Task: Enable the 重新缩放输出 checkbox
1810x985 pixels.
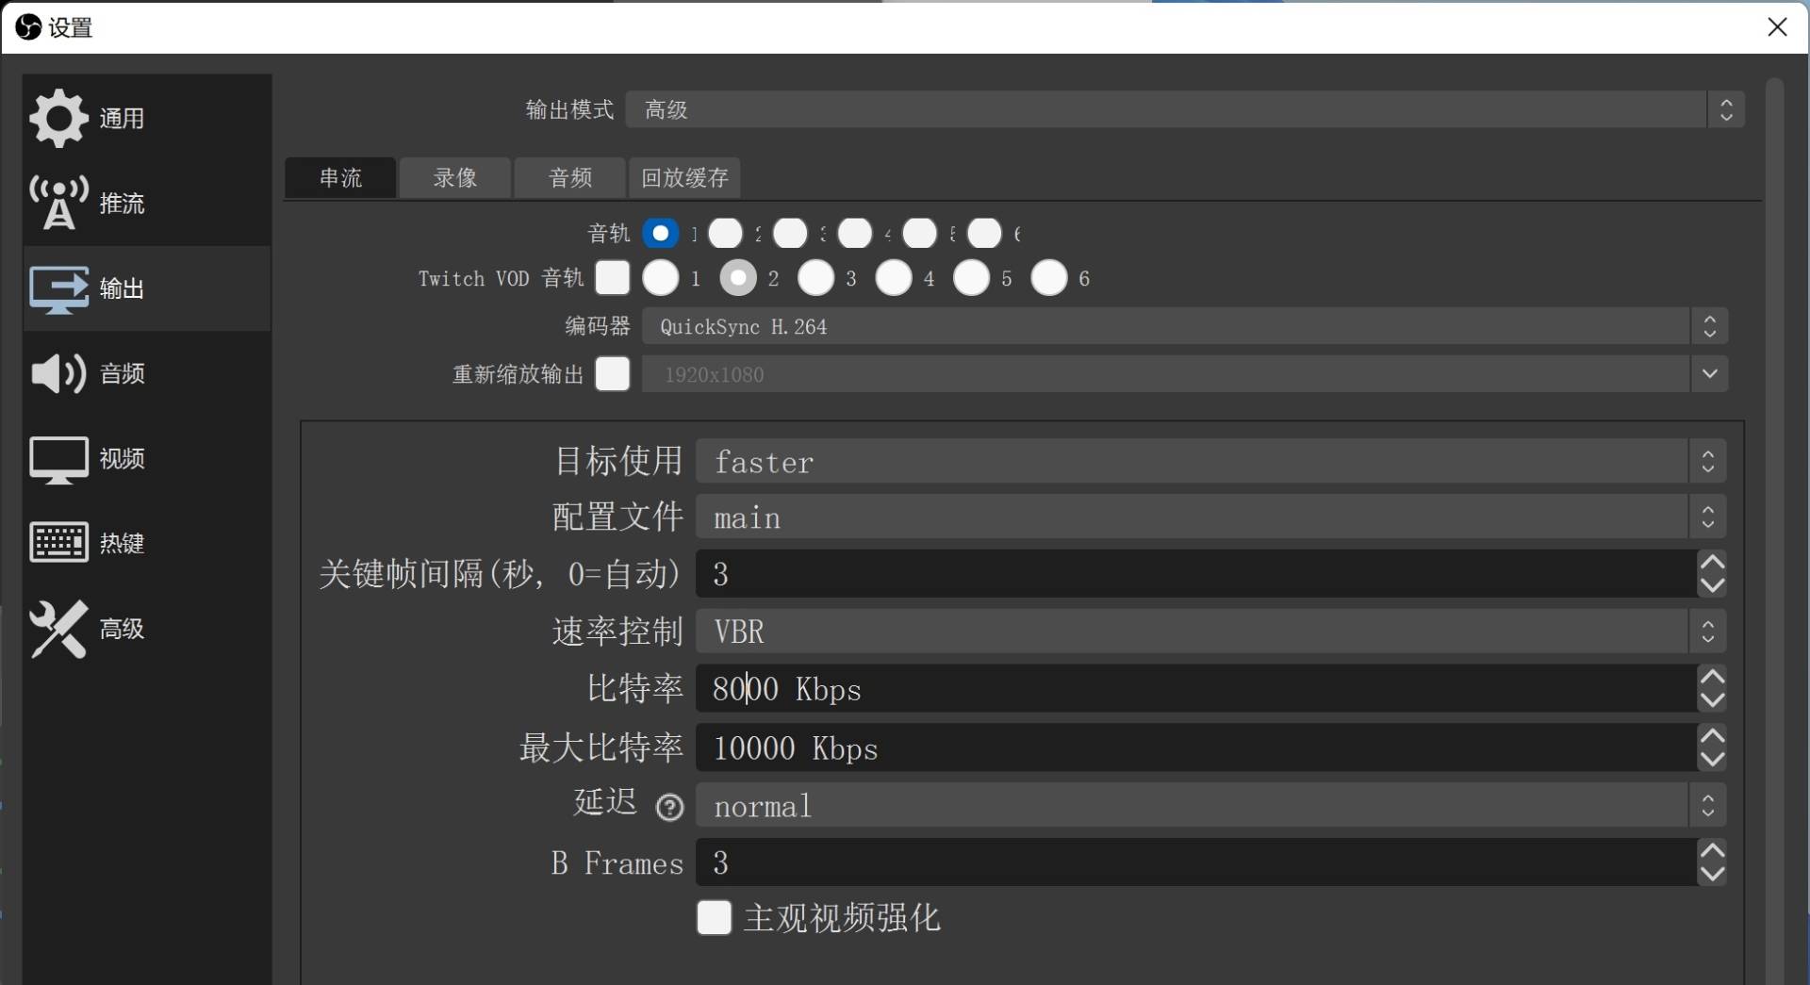Action: 613,374
